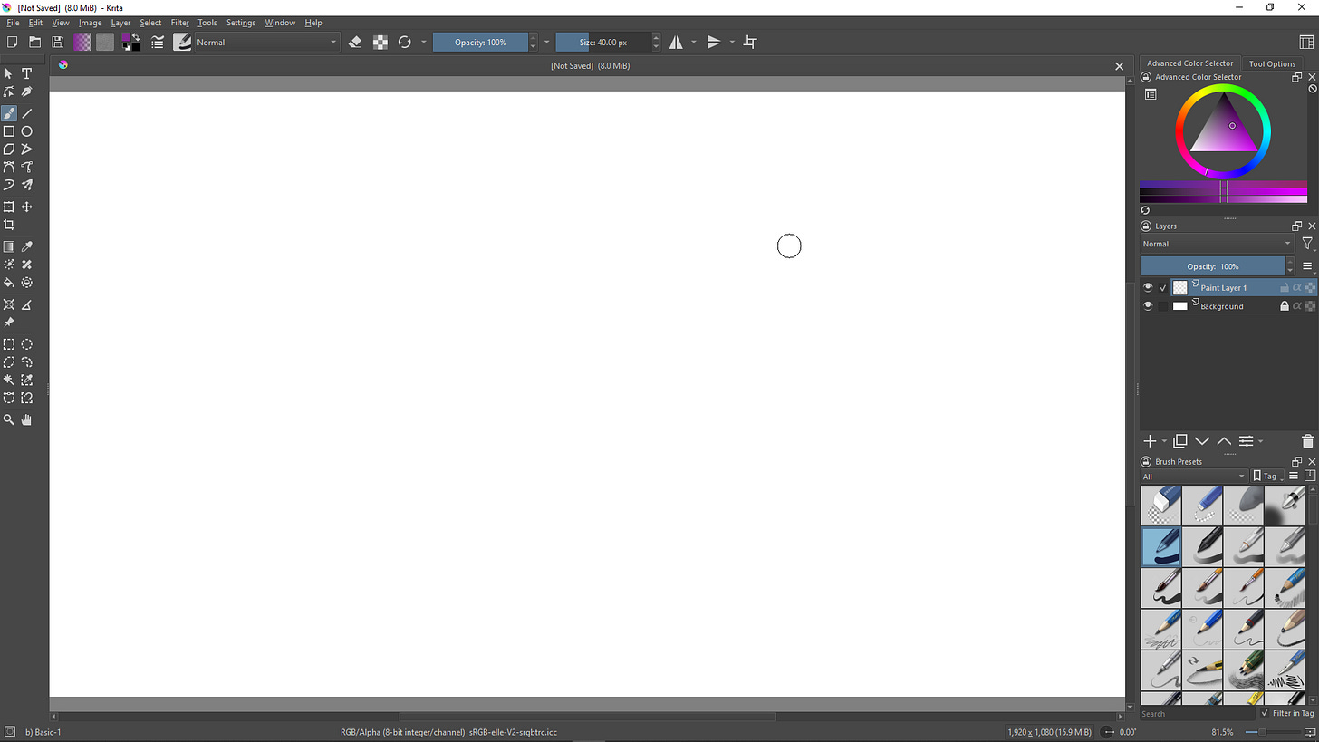Open a file via toolbar folder icon
Screen dimensions: 1319x742
[x=34, y=42]
